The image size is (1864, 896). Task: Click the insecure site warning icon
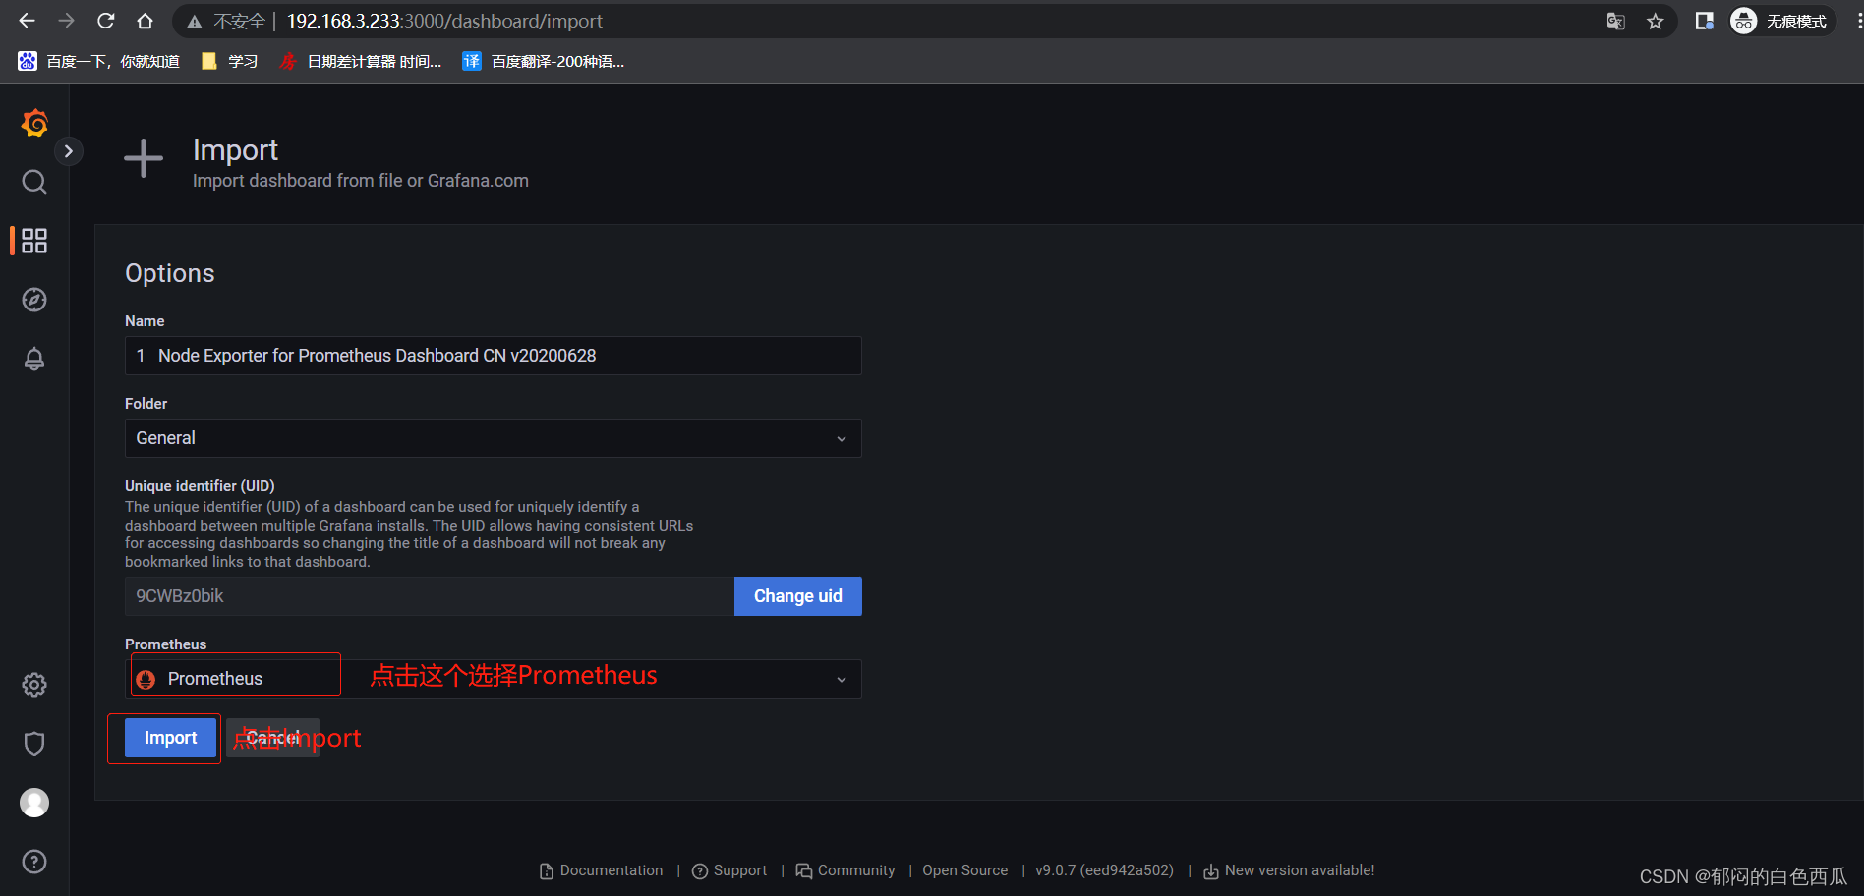195,21
